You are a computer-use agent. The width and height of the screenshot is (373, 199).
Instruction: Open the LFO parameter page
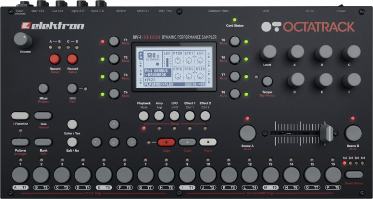[x=174, y=116]
